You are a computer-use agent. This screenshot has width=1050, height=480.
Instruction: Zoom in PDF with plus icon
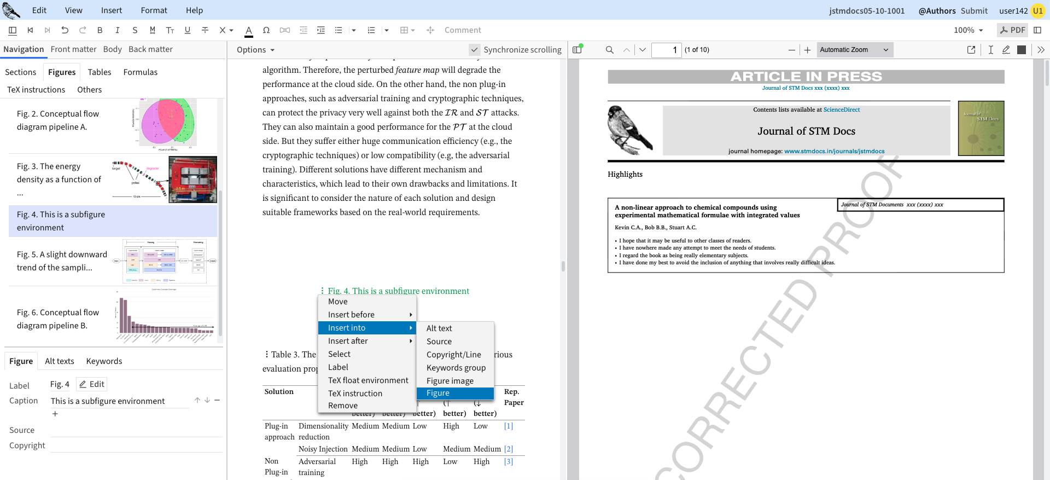coord(807,50)
